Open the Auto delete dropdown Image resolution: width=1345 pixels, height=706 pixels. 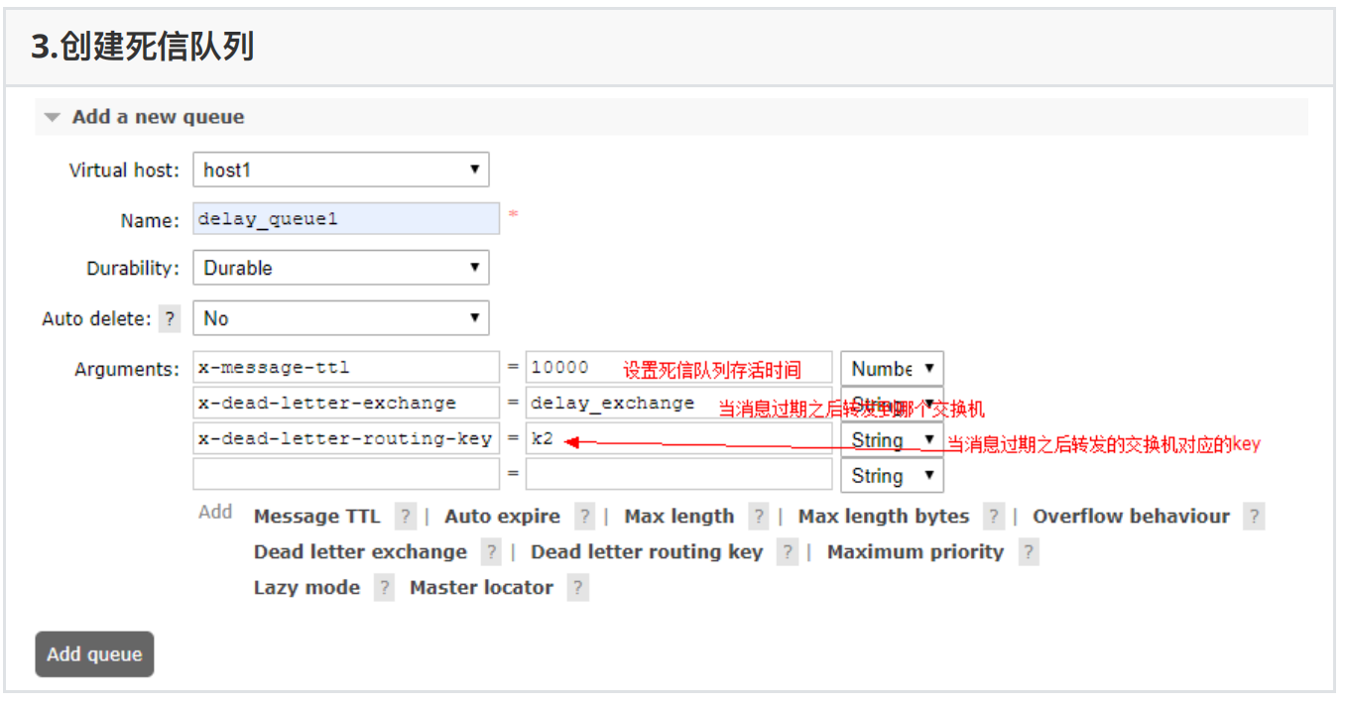pyautogui.click(x=340, y=318)
